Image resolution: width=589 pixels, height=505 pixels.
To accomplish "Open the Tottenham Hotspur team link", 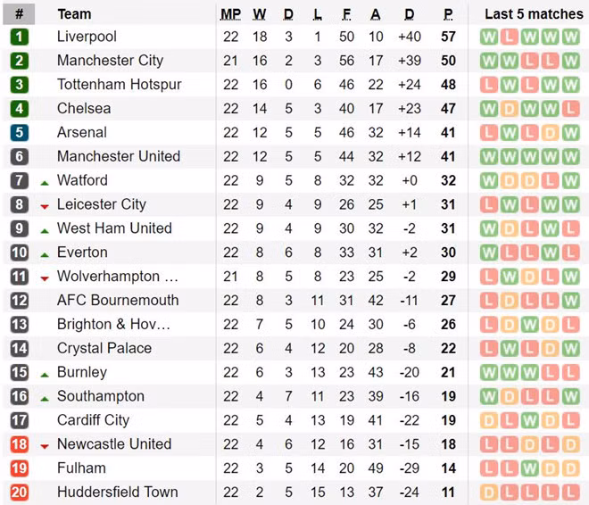I will pos(119,85).
